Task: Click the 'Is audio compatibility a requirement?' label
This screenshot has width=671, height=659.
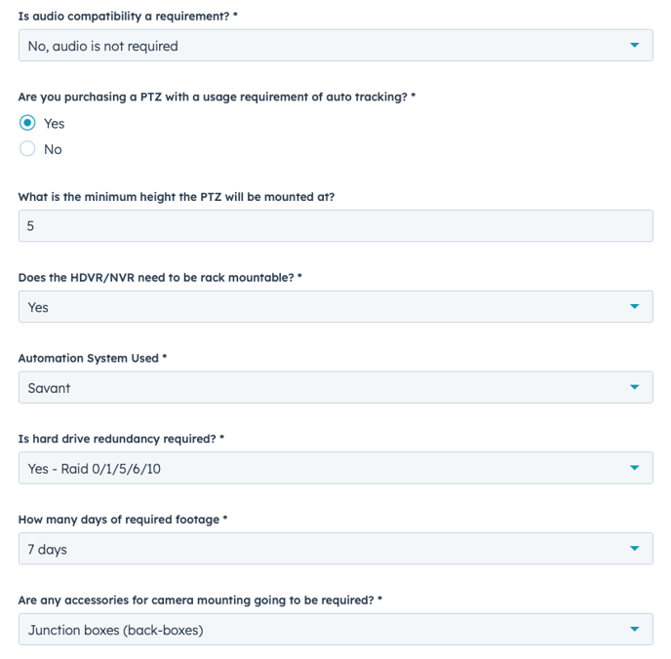Action: (125, 17)
